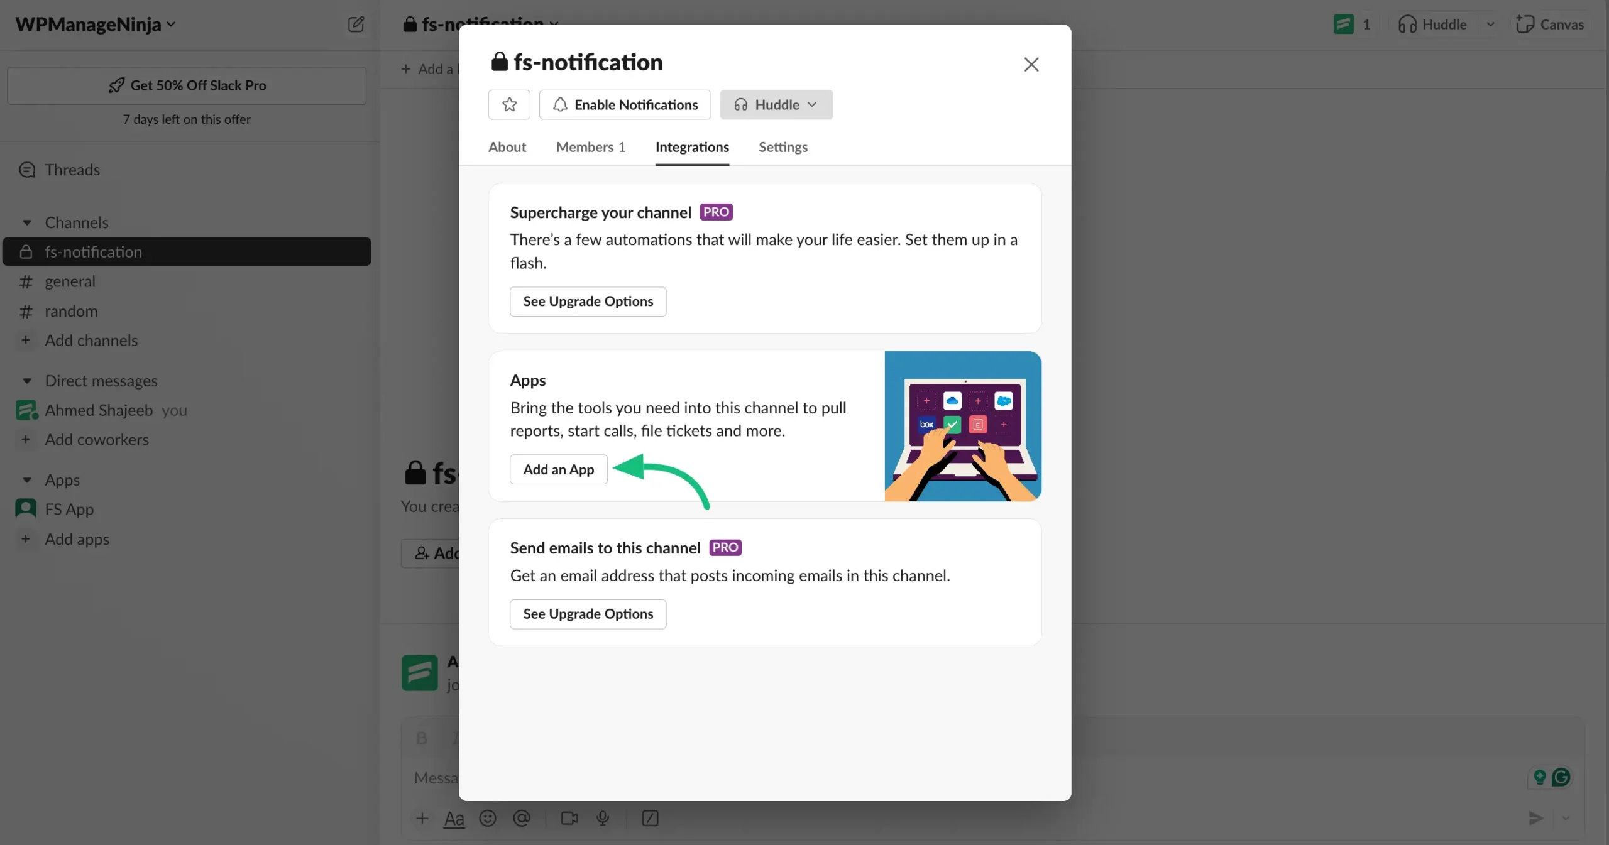Open shortcuts with the slash command icon
This screenshot has width=1609, height=845.
coord(650,818)
